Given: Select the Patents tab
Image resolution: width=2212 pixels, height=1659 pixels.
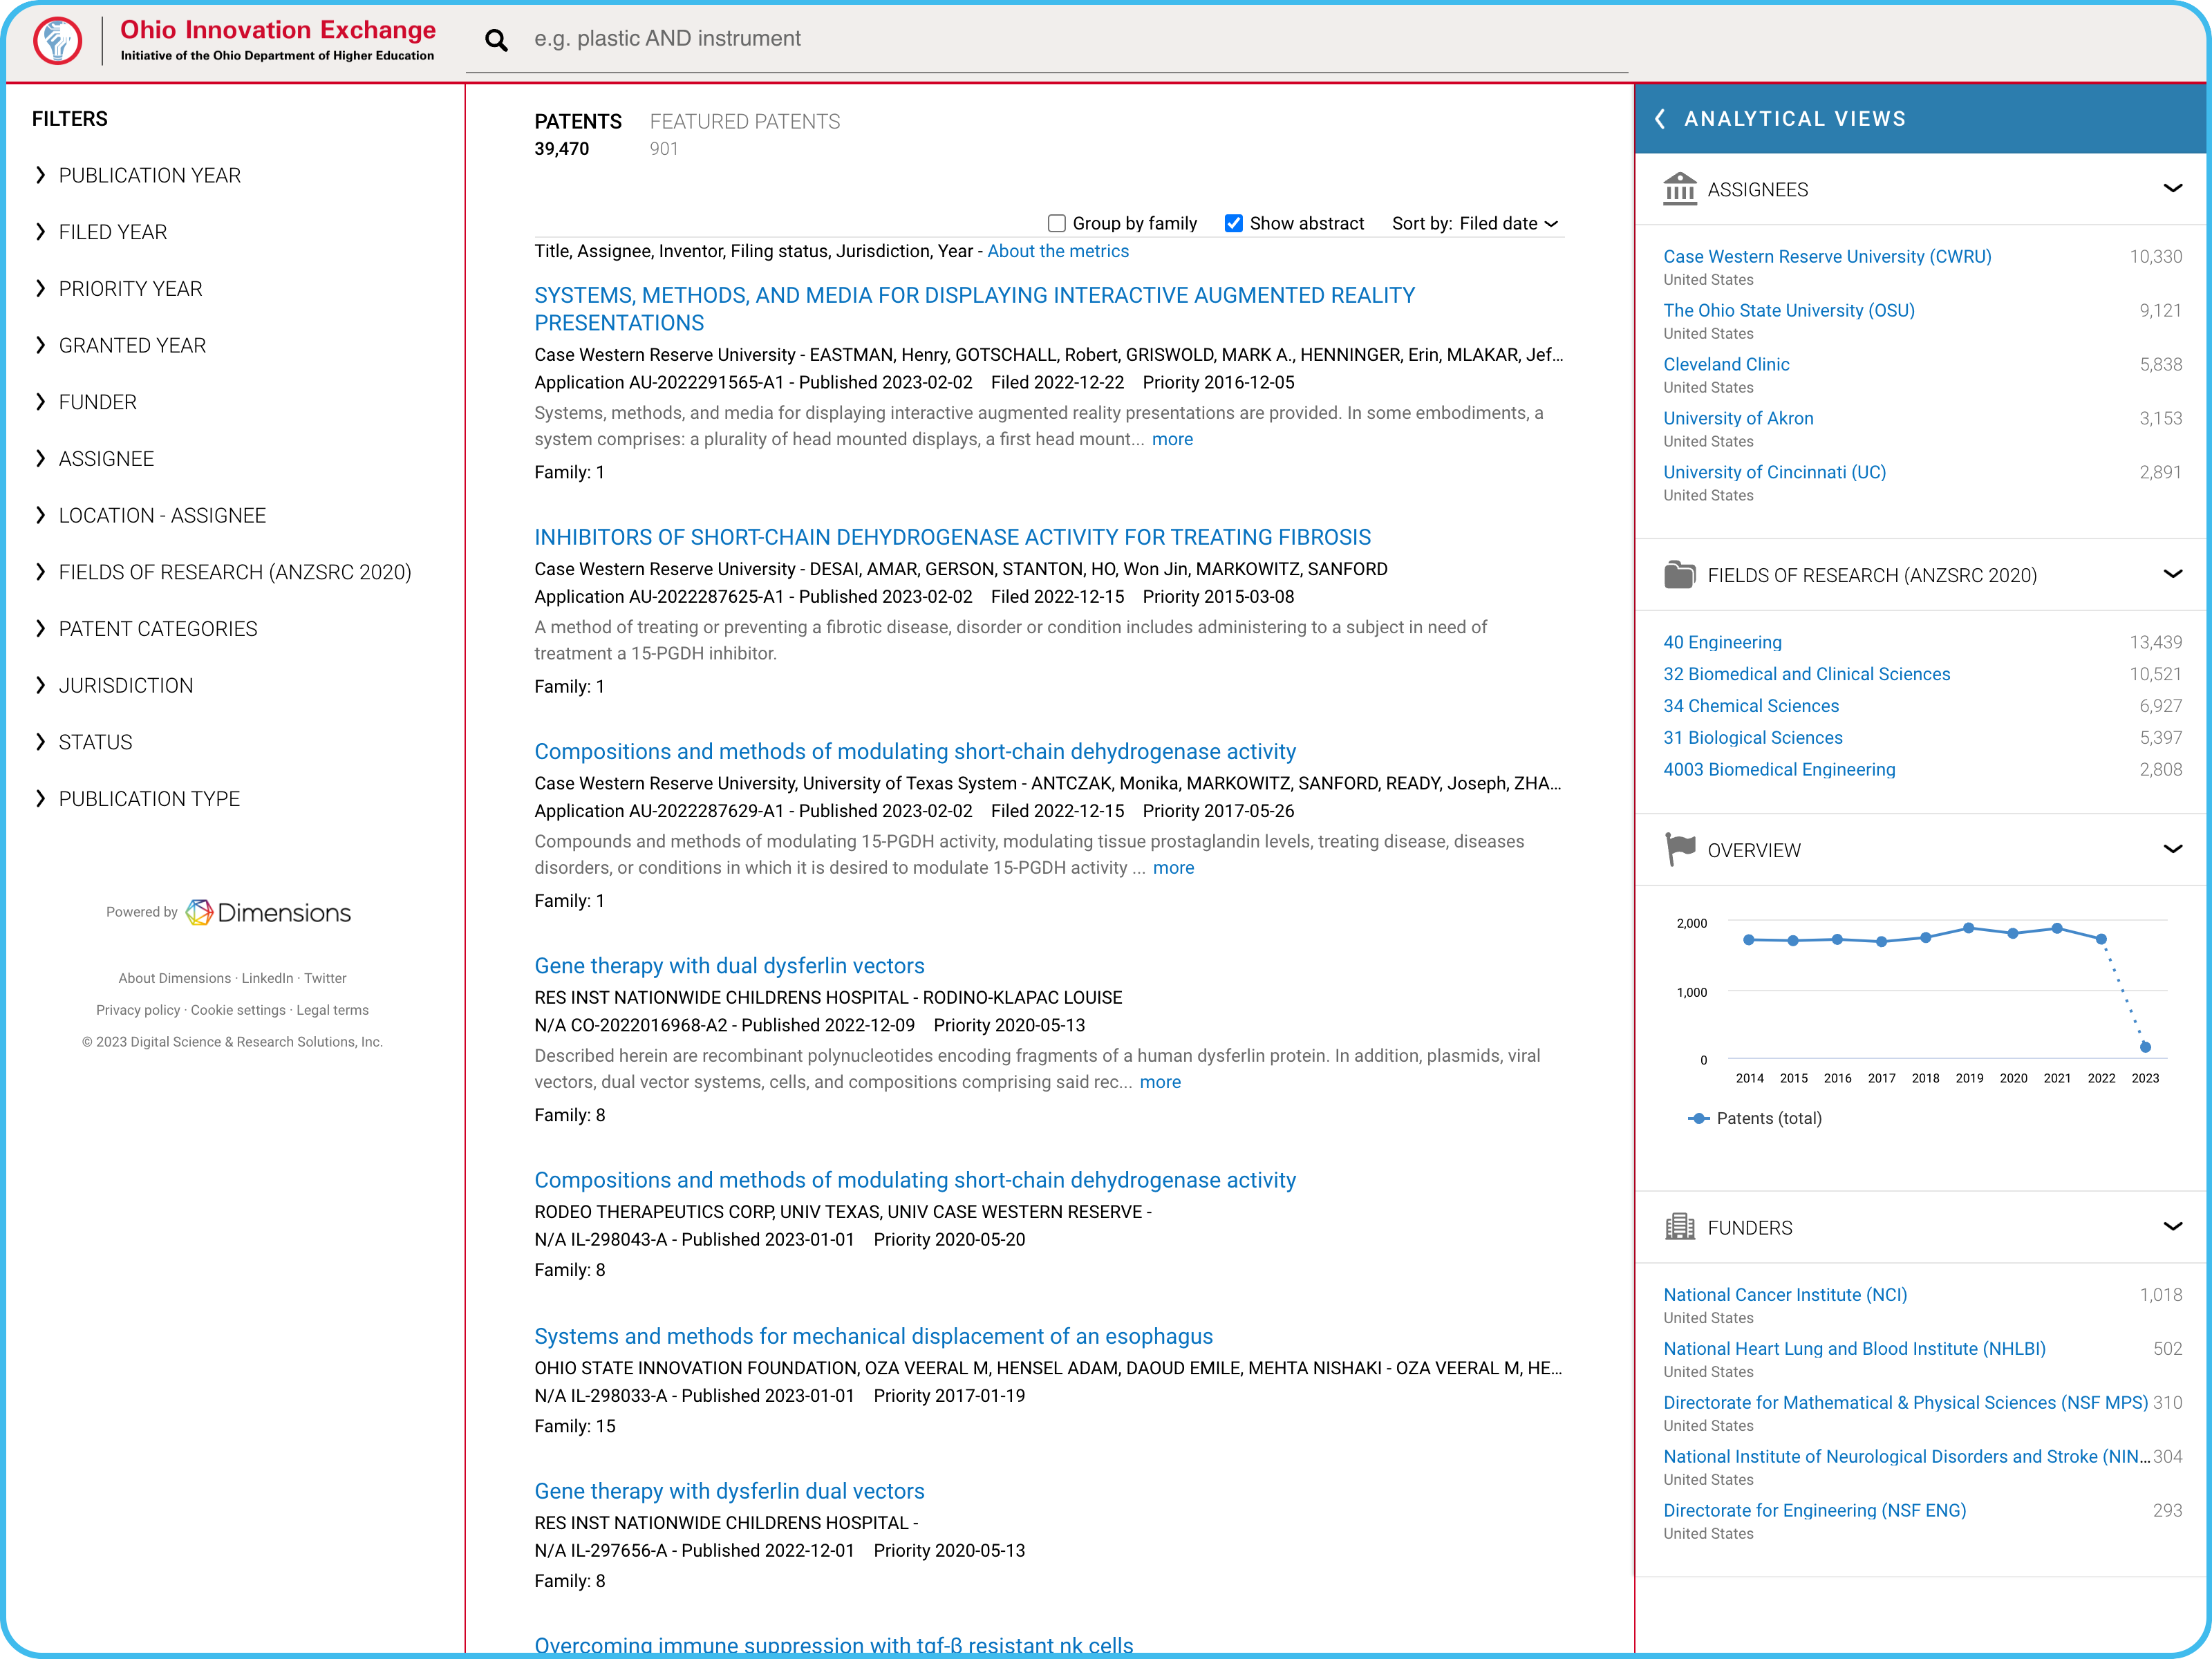Looking at the screenshot, I should [577, 122].
